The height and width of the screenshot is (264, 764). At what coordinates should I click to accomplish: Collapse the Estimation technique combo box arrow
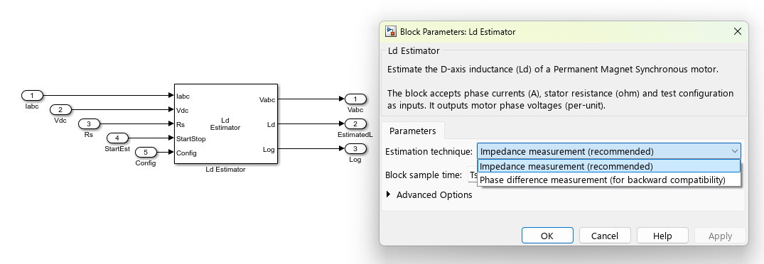pos(734,151)
